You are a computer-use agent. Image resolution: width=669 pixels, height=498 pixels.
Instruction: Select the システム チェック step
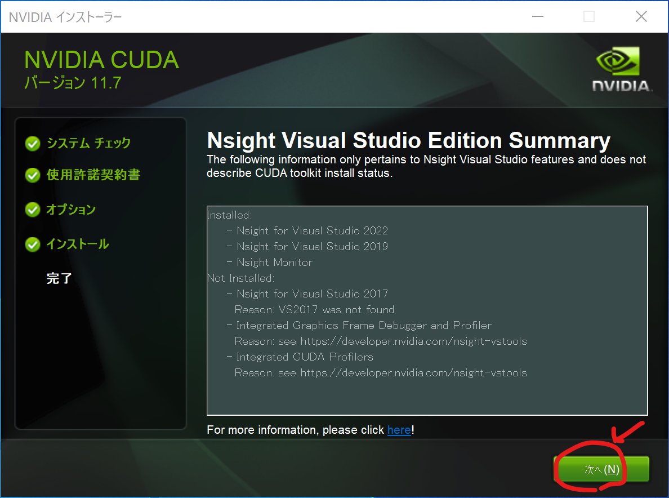coord(88,143)
